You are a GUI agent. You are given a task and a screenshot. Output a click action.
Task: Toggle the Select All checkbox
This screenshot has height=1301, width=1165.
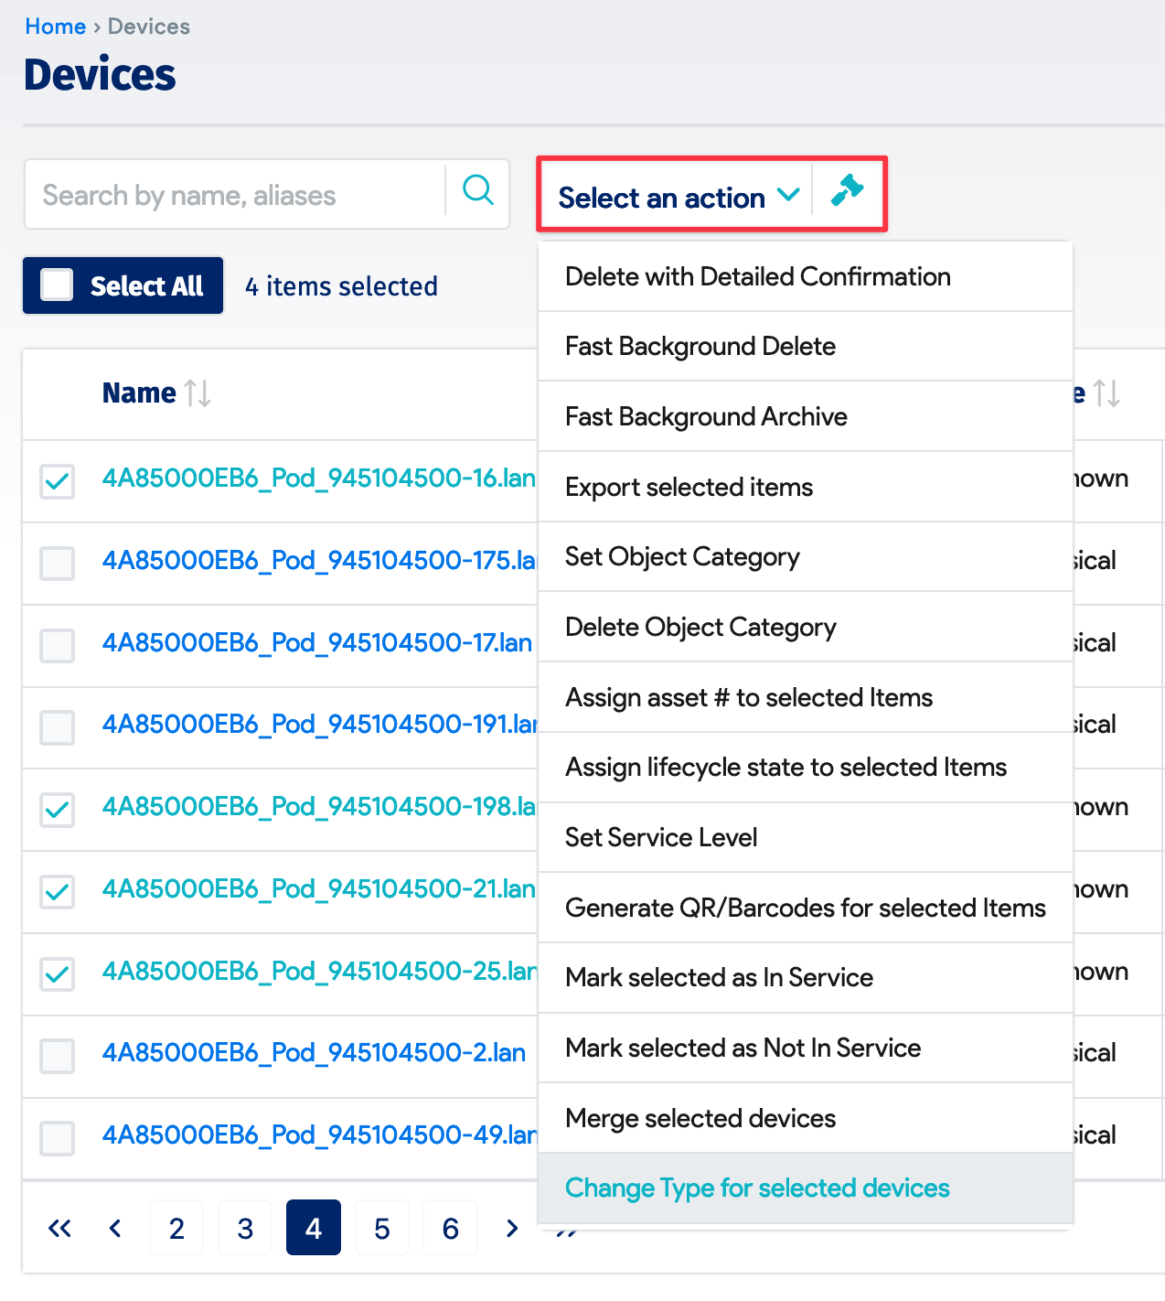coord(57,285)
